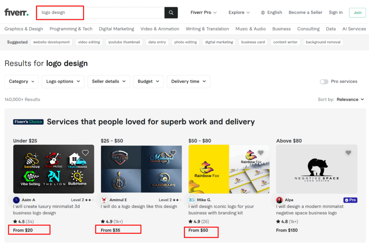369x243 pixels.
Task: Click background removal suggestion chip
Action: point(323,42)
